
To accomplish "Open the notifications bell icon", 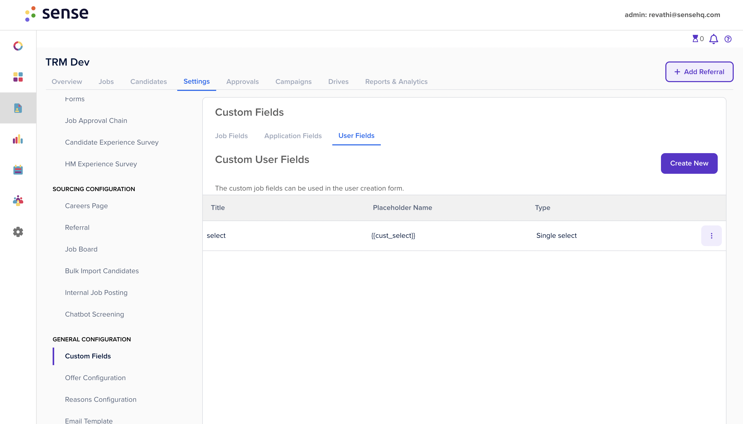I will tap(714, 39).
